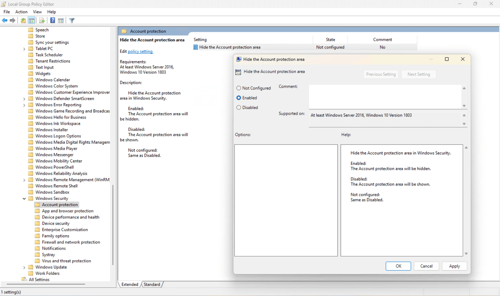Click the Forward navigation arrow
The width and height of the screenshot is (500, 296).
click(x=12, y=20)
